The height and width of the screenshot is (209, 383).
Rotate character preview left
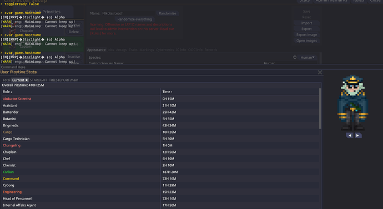(x=350, y=135)
